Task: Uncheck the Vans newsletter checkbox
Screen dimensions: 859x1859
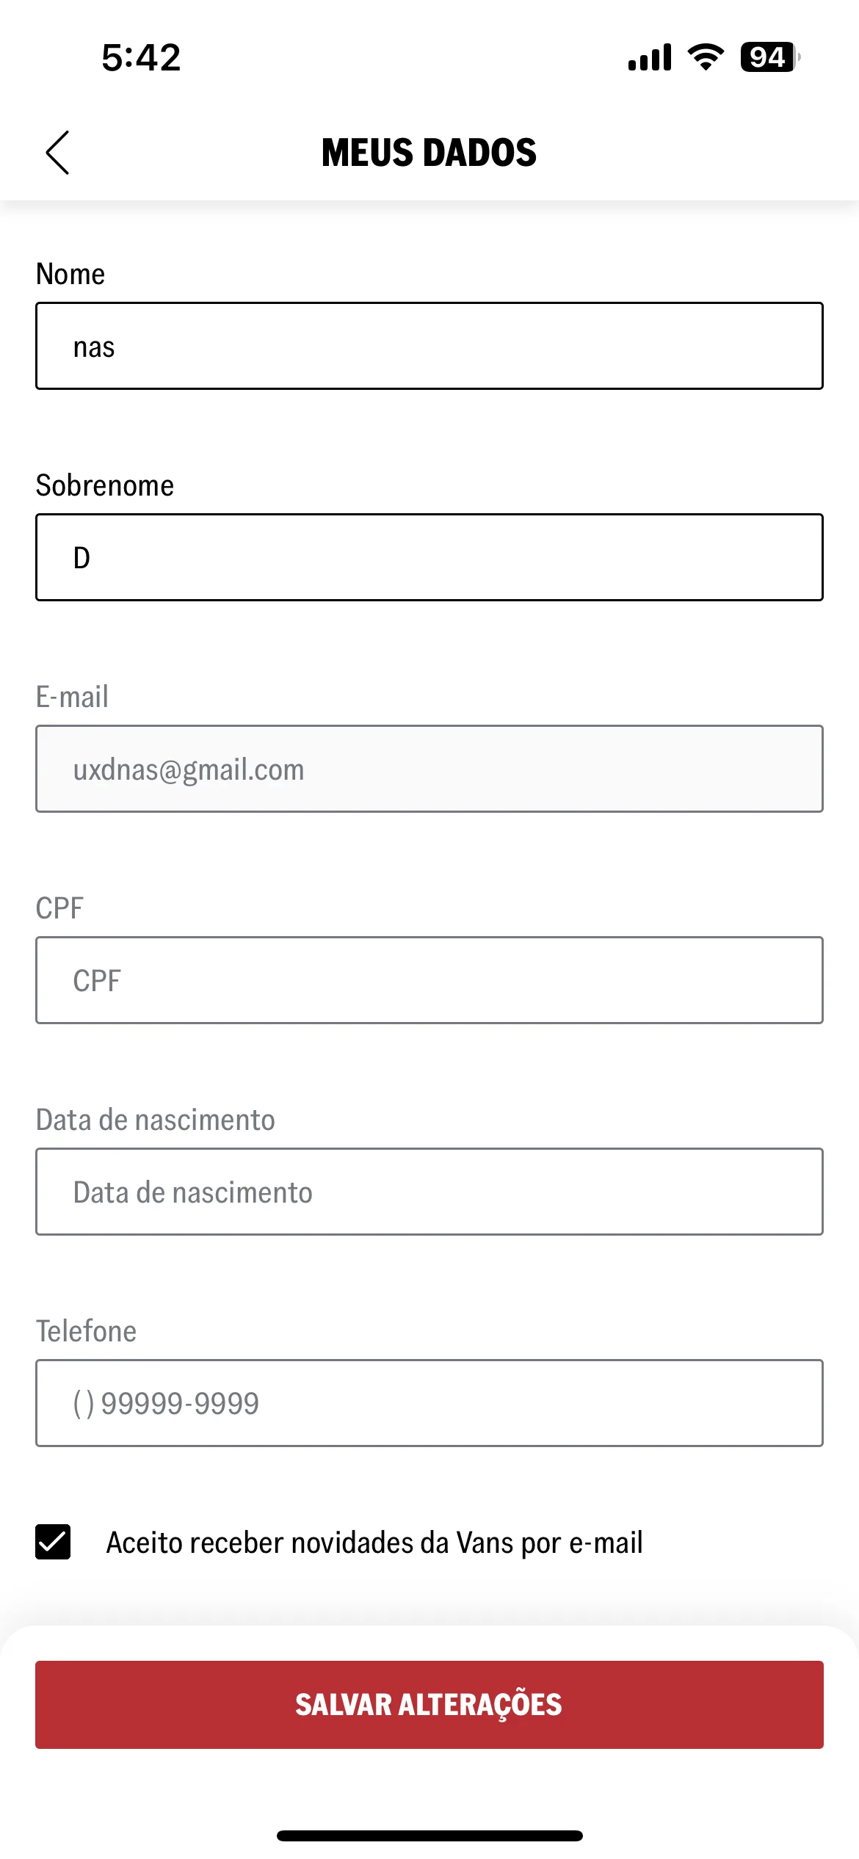Action: point(53,1542)
